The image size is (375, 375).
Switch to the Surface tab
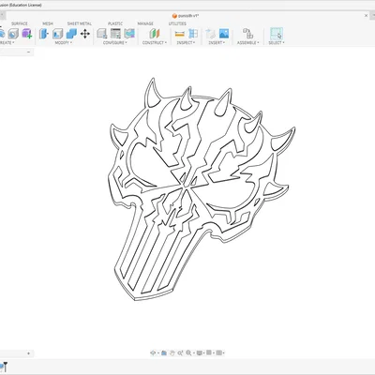pos(20,23)
